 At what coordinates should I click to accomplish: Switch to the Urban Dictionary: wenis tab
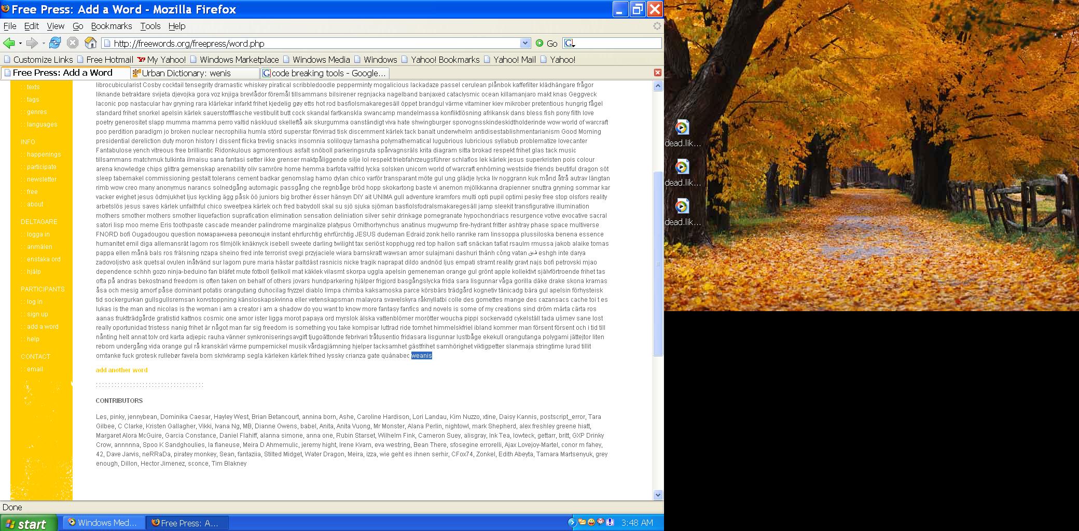(x=195, y=73)
